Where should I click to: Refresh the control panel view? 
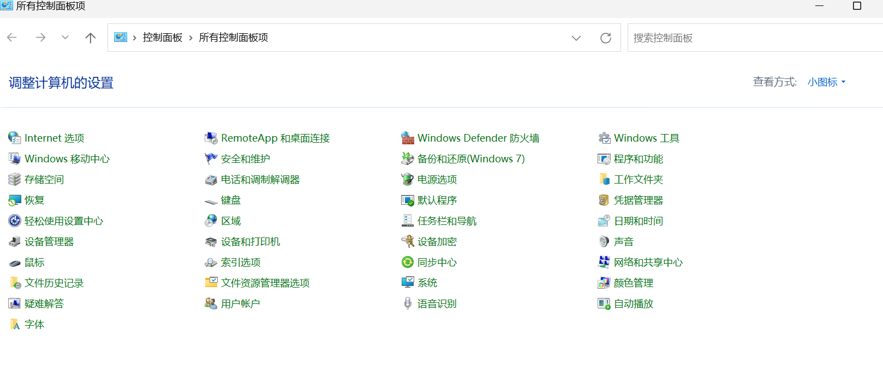click(606, 38)
